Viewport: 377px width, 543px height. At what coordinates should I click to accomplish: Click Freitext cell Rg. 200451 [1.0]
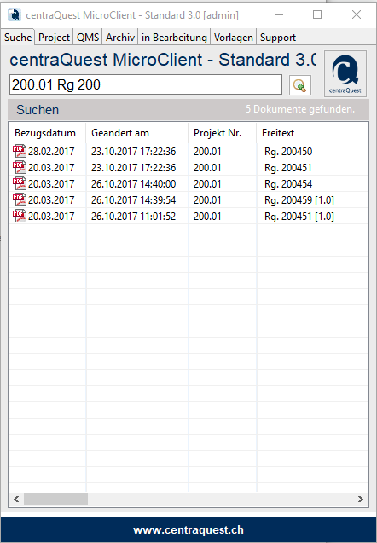click(x=299, y=217)
